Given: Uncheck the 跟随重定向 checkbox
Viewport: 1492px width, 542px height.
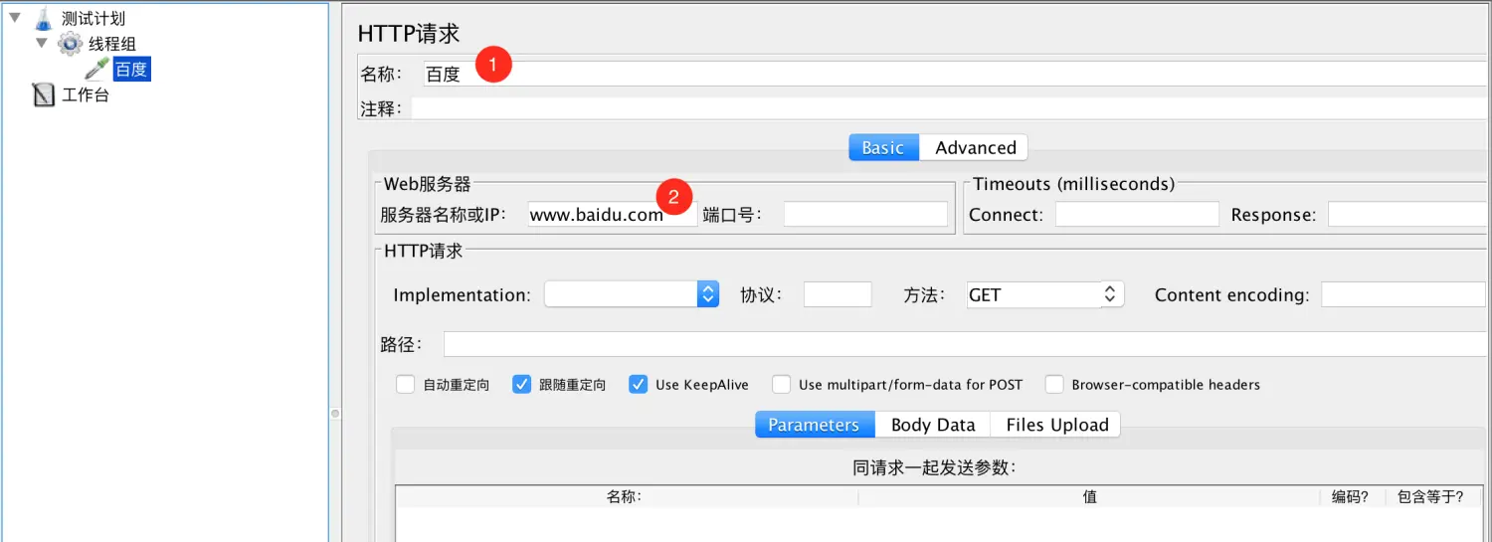Looking at the screenshot, I should [x=521, y=384].
